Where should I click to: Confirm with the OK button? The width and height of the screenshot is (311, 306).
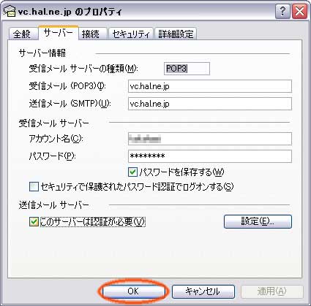coord(133,291)
